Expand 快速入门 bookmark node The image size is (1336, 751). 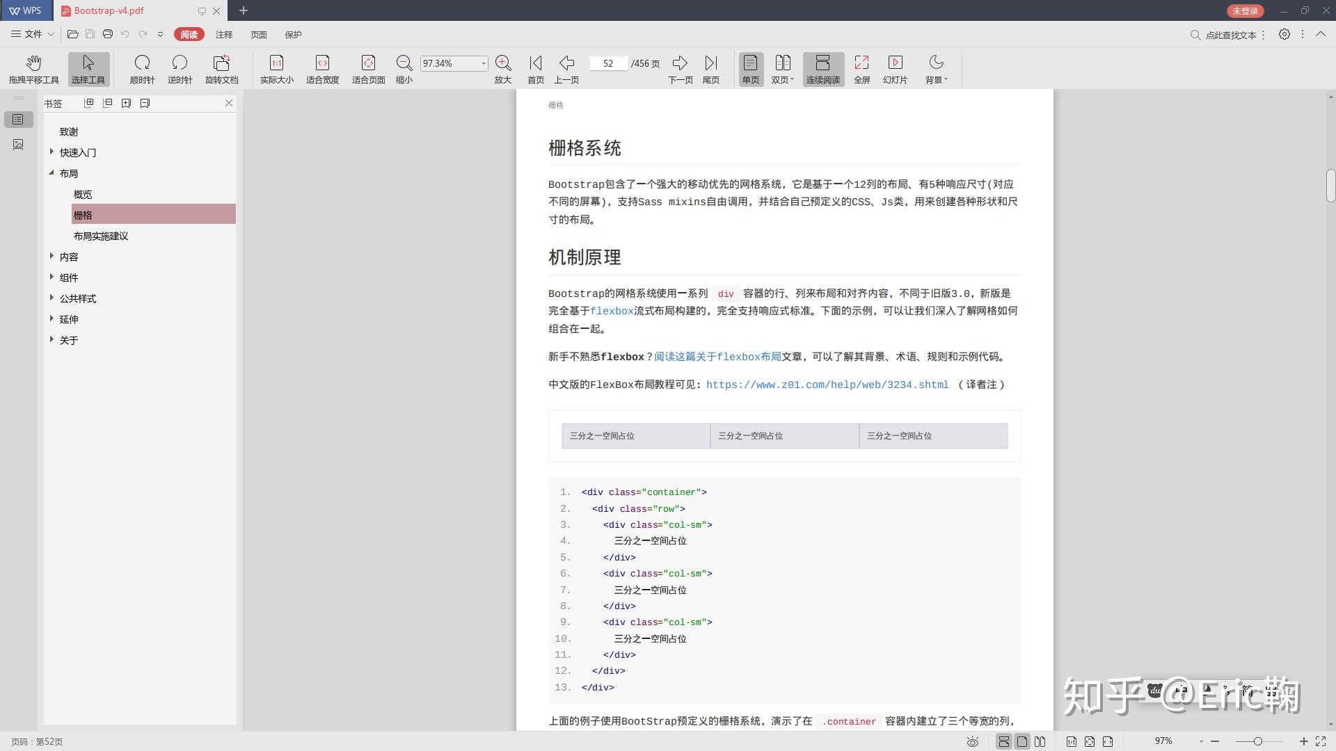tap(51, 152)
